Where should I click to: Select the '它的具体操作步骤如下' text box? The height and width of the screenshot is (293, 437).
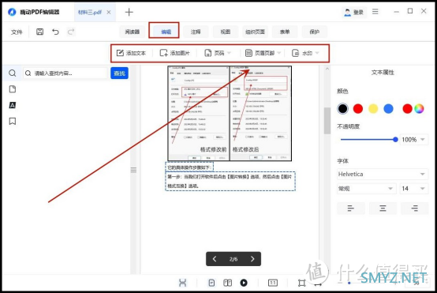pos(189,167)
